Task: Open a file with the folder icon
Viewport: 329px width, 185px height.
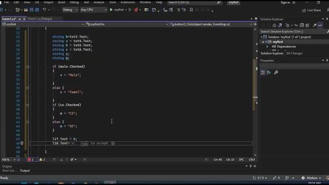Action: coord(26,10)
